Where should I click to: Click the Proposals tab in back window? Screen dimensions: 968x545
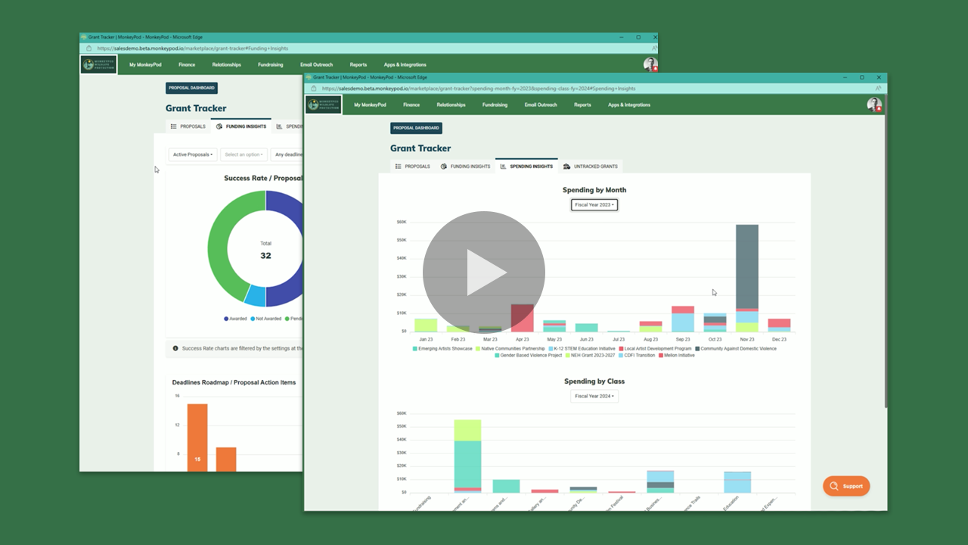pos(188,126)
